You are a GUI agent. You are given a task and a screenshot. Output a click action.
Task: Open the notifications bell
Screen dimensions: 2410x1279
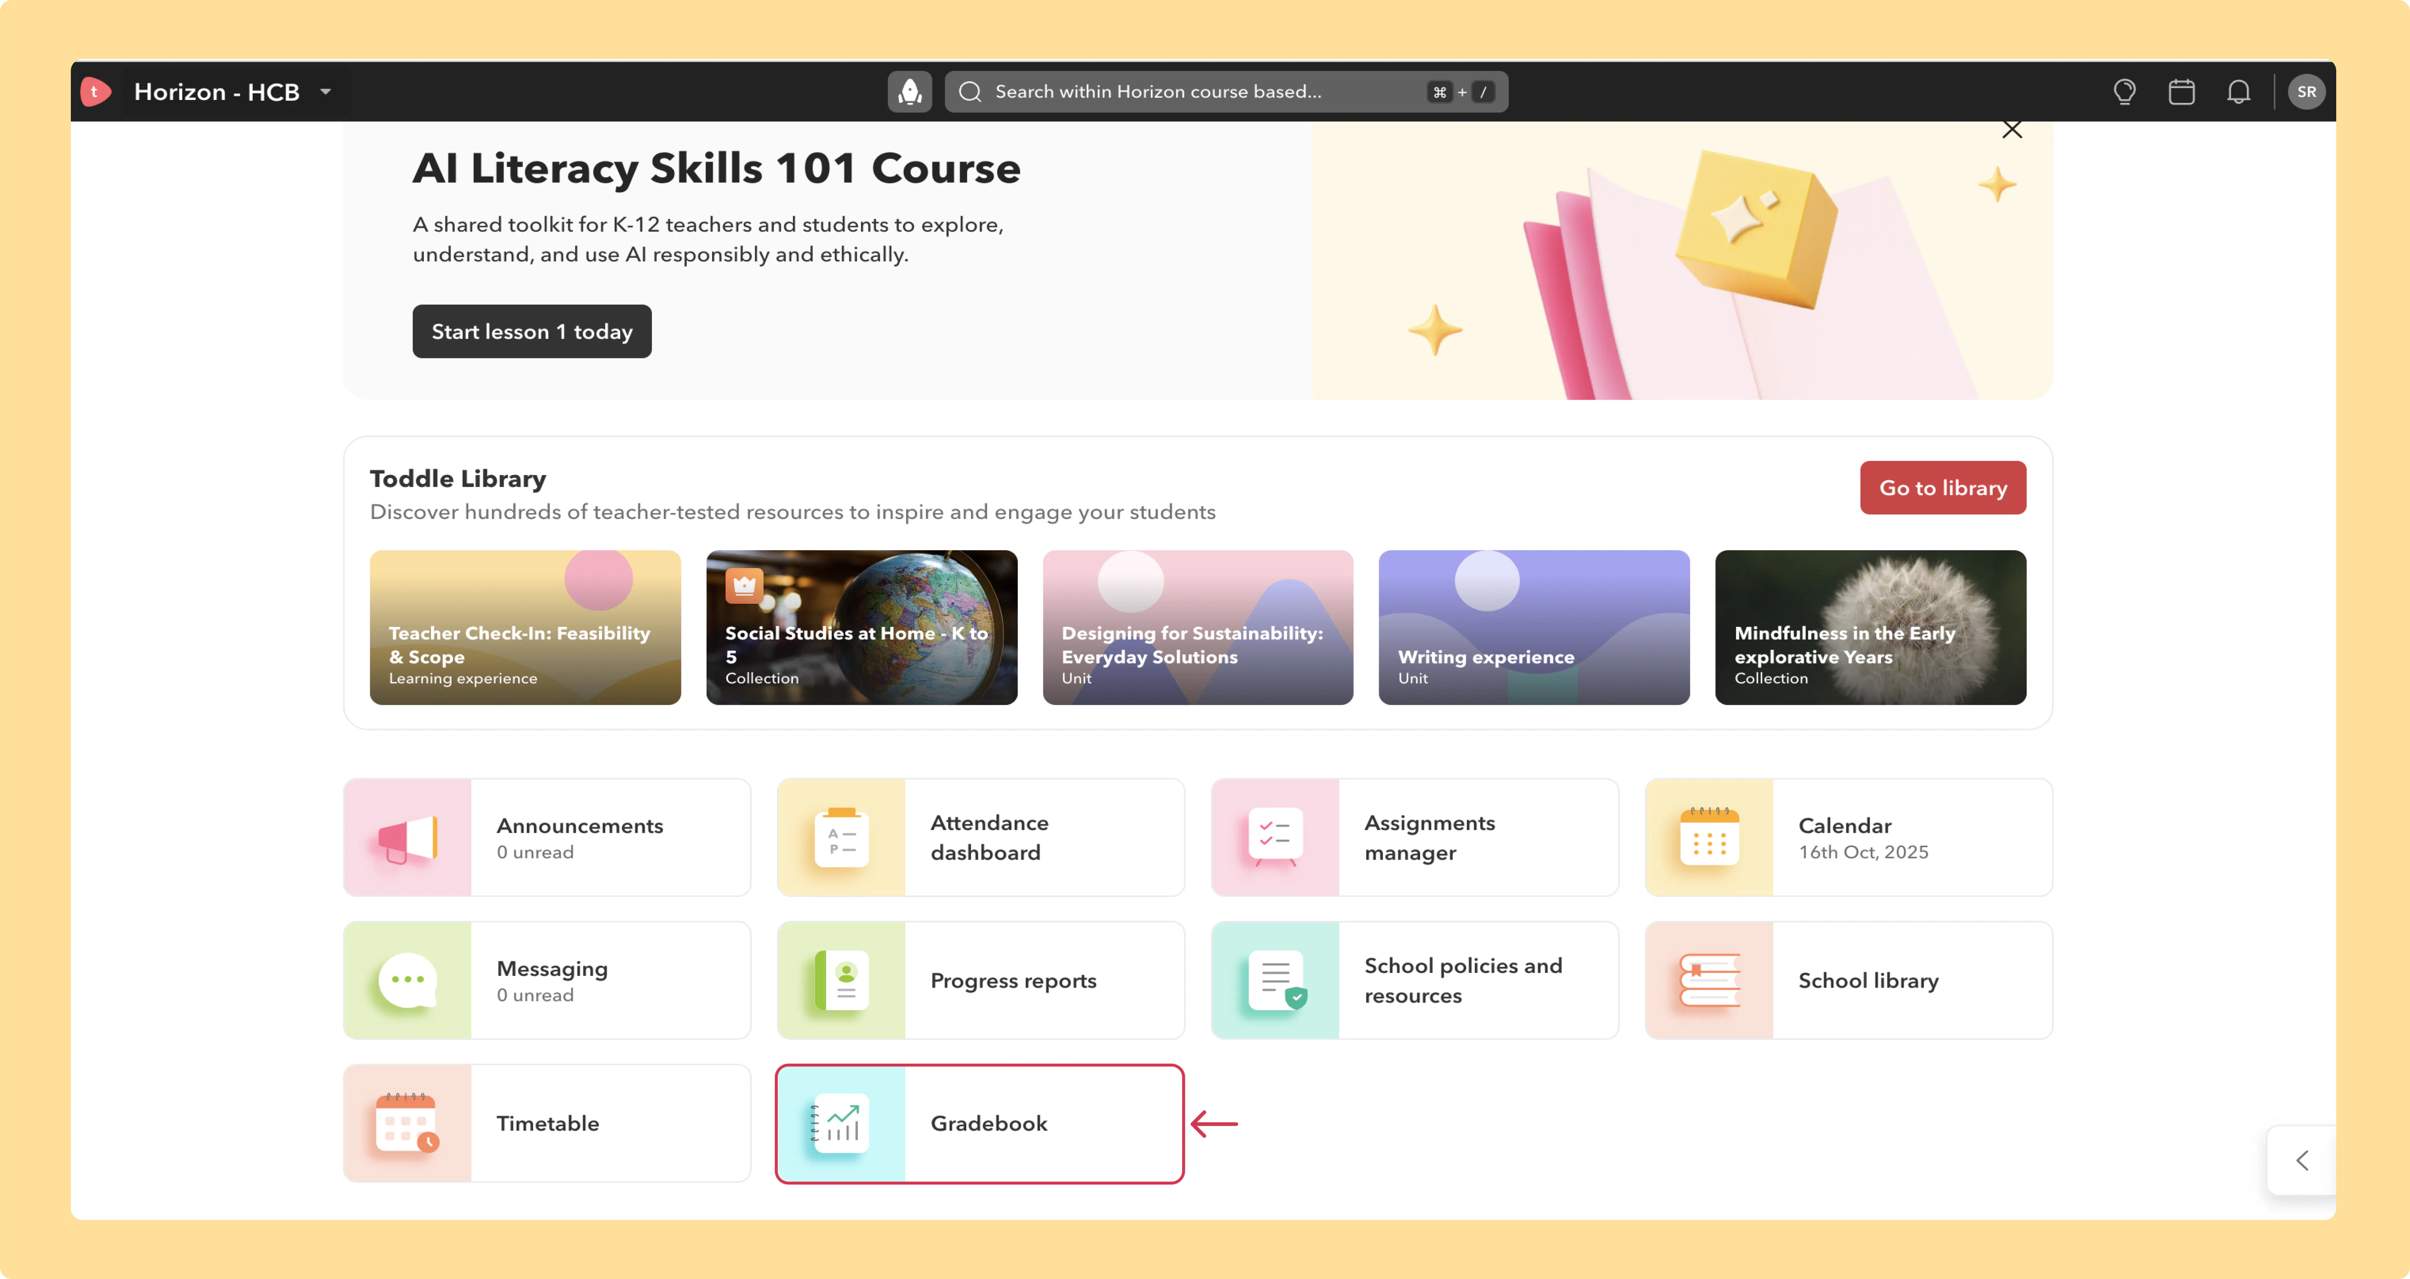2239,91
